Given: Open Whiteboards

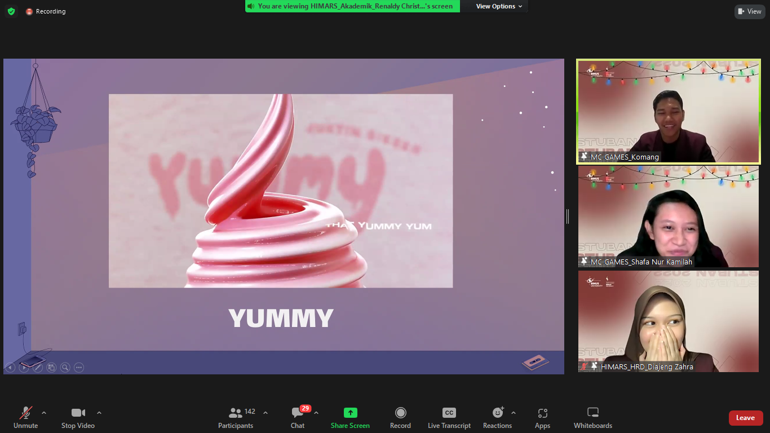Looking at the screenshot, I should [593, 418].
